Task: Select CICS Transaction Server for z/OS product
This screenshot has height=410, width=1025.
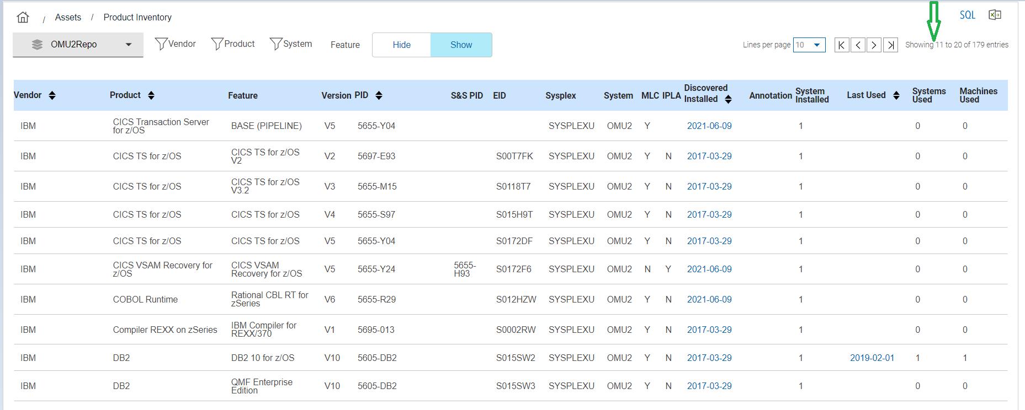Action: [x=161, y=126]
